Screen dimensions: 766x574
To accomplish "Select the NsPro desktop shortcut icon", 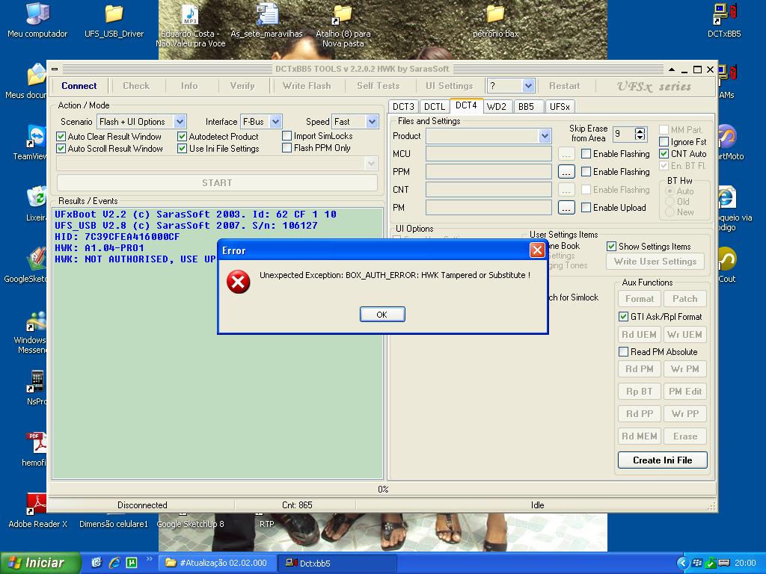I will pyautogui.click(x=37, y=382).
